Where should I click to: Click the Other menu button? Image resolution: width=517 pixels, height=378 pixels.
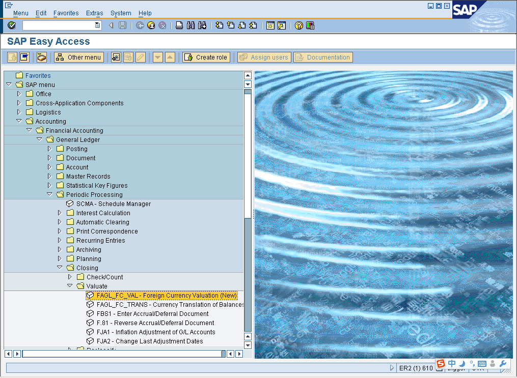(x=78, y=57)
